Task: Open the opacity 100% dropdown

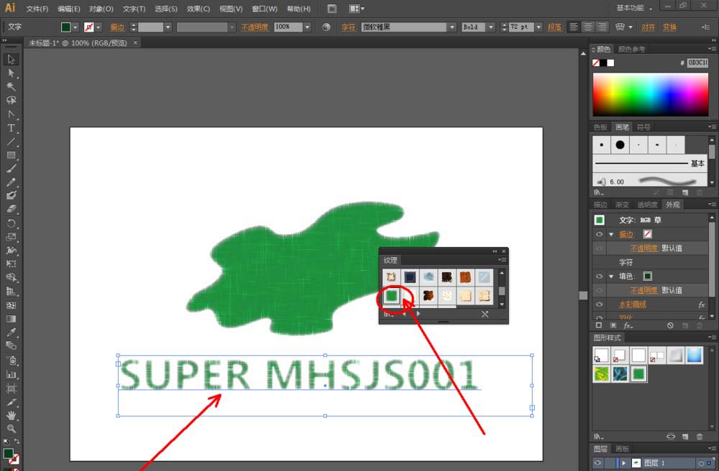Action: point(307,27)
